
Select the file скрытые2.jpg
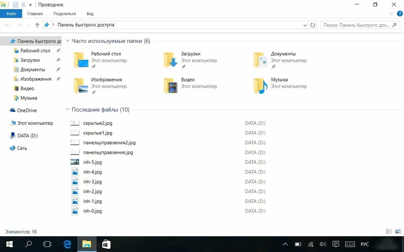coord(98,123)
